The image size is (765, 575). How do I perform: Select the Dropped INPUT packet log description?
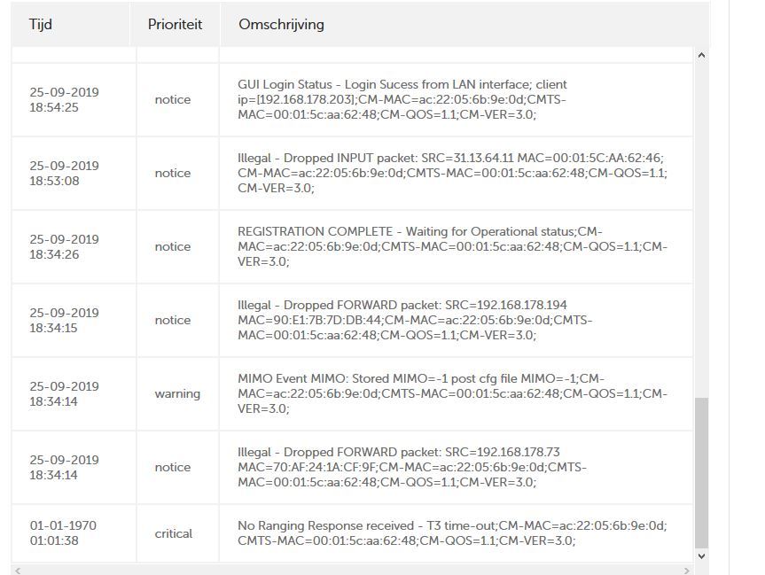(x=452, y=173)
